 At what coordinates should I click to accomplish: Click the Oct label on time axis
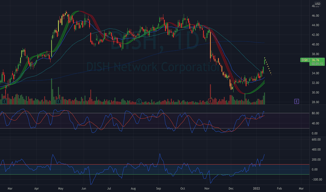click(x=183, y=189)
